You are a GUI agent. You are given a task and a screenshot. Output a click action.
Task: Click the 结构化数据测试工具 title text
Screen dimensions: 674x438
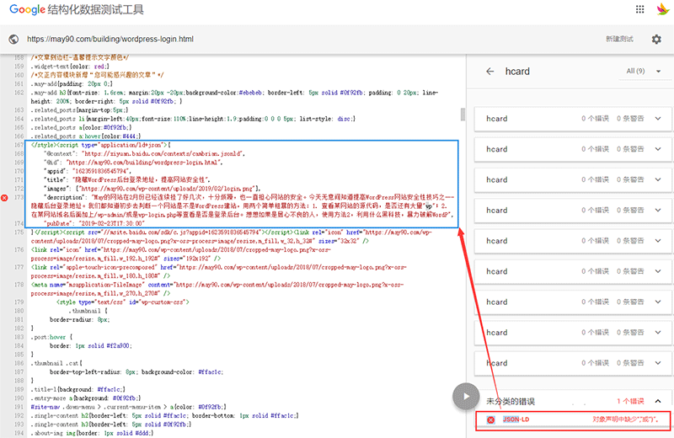tap(95, 10)
